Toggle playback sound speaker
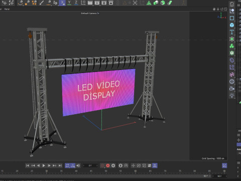Screen dimensions: 241x181 tap(78, 165)
